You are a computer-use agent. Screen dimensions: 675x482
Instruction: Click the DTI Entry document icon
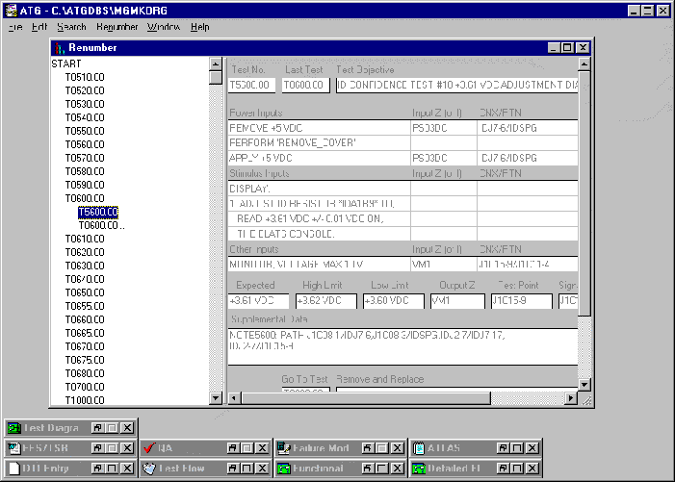tap(13, 469)
